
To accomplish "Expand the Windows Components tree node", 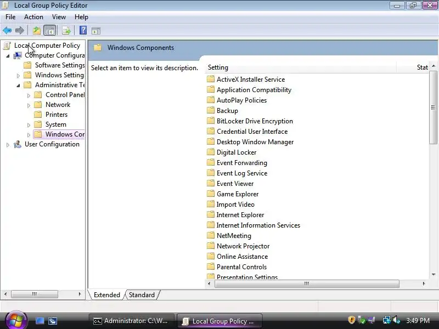I will [29, 135].
